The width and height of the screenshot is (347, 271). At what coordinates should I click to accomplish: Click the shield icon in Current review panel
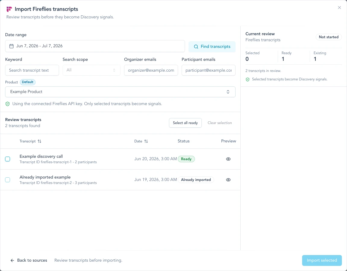pyautogui.click(x=248, y=79)
